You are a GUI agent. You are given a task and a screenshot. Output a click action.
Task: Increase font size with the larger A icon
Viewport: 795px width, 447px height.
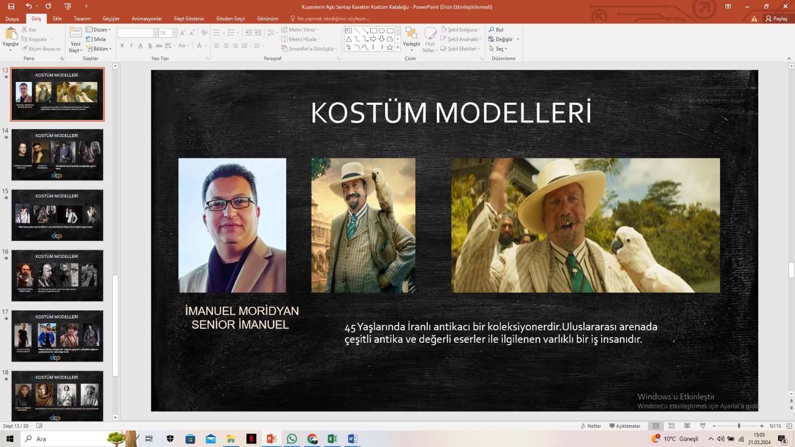183,33
